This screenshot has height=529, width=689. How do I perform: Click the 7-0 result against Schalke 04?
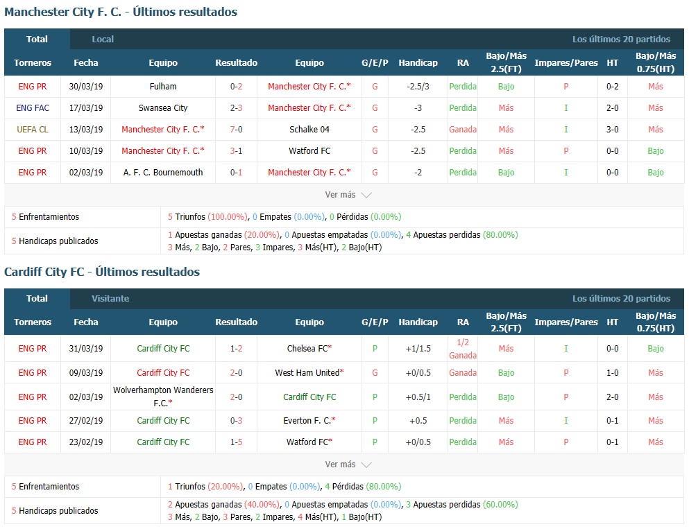pos(236,130)
